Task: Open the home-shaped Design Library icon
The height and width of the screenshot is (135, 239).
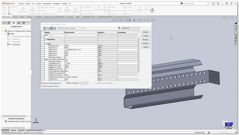Action: [x=236, y=26]
